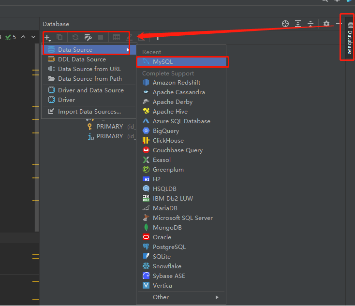
Task: Select Greenplum data source
Action: [181, 170]
